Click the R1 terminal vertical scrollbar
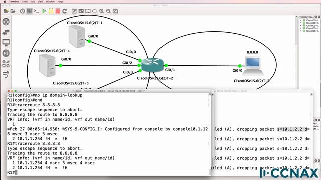Image resolution: width=321 pixels, height=180 pixels. (x=210, y=134)
